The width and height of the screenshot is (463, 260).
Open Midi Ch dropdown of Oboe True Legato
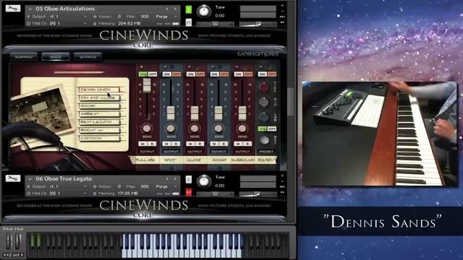[x=57, y=193]
